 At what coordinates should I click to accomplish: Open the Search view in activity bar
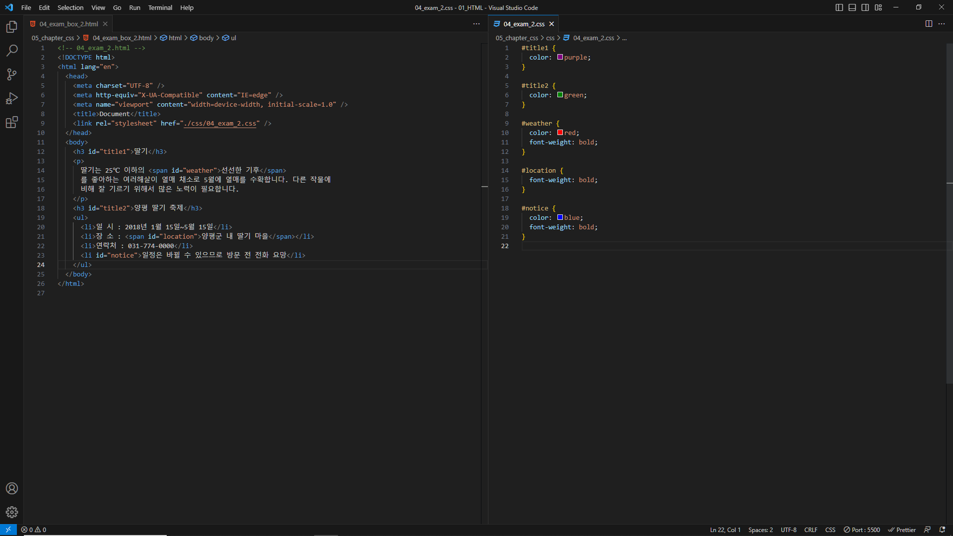[x=12, y=51]
